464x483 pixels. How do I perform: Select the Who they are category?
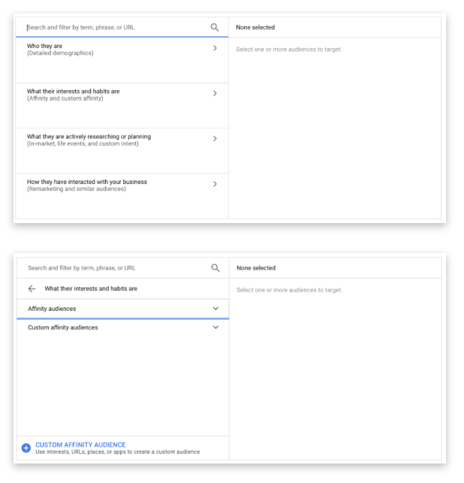click(45, 46)
